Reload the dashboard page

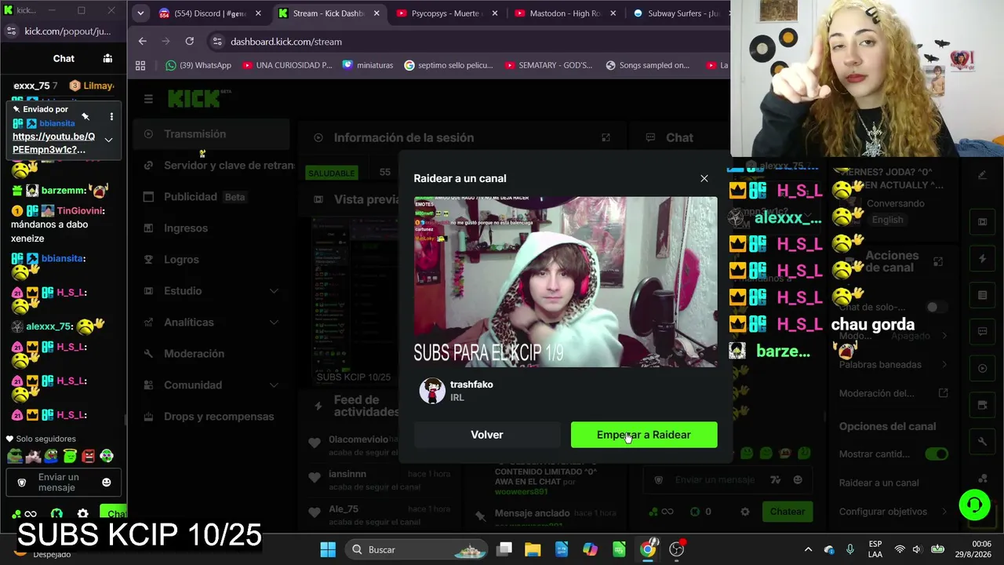(190, 42)
